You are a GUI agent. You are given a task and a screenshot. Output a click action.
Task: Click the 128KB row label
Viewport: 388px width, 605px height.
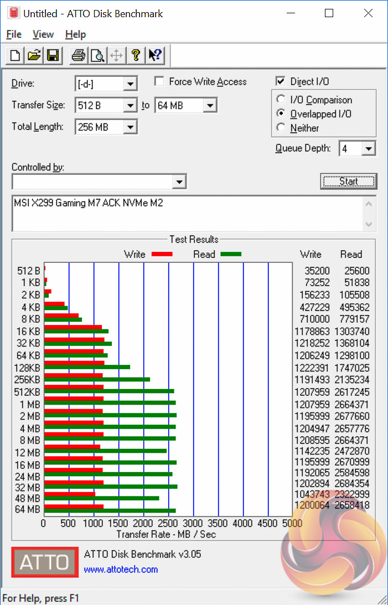[27, 368]
